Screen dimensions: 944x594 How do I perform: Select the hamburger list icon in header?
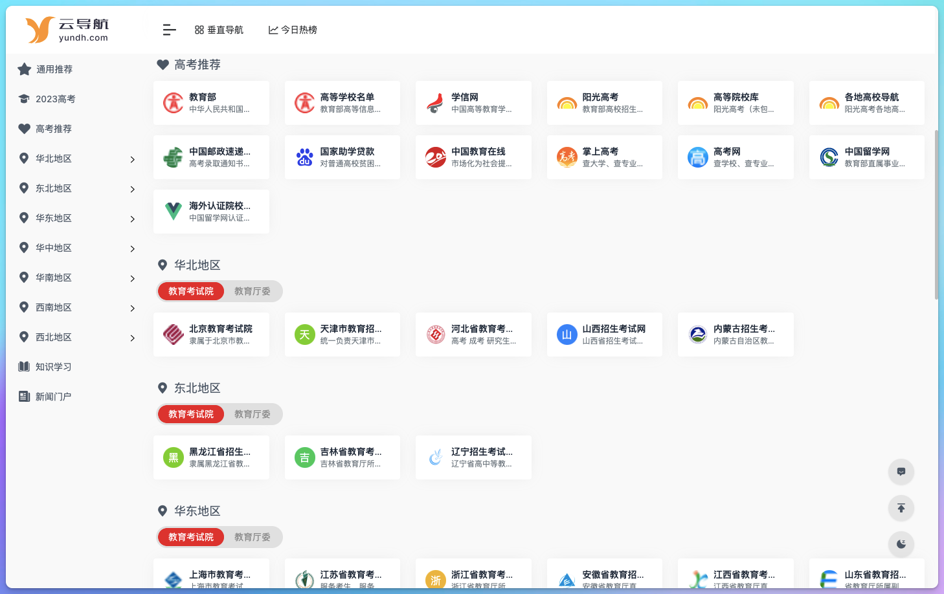point(169,30)
